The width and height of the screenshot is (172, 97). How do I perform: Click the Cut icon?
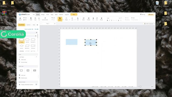(39, 19)
